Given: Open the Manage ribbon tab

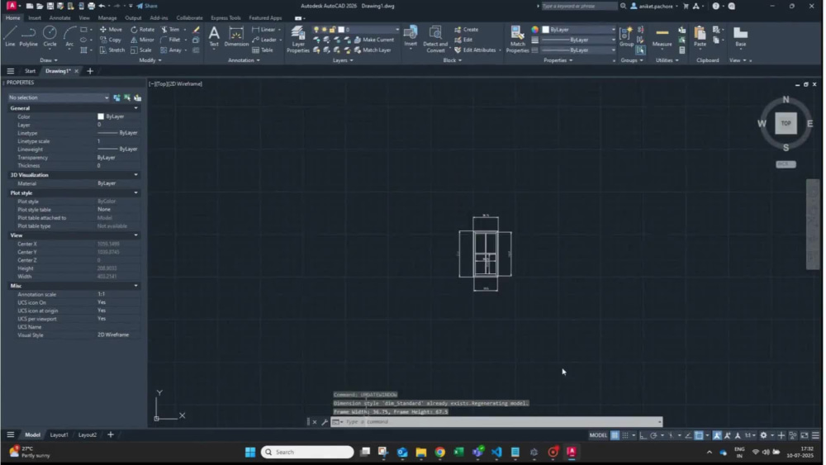Looking at the screenshot, I should point(107,18).
